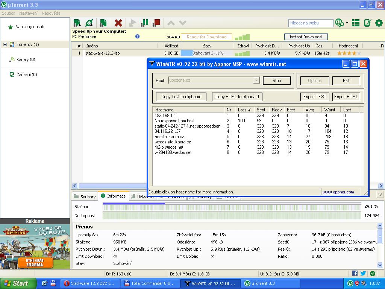Click the Staženo pieces progress bar
The width and height of the screenshot is (385, 289).
(232, 207)
